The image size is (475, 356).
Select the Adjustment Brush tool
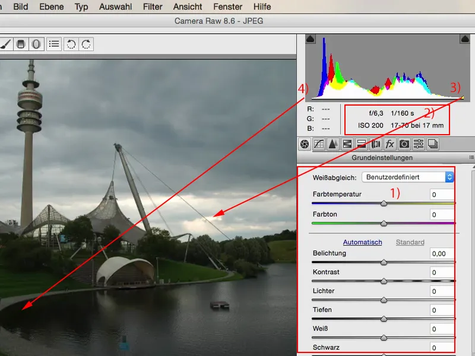click(5, 44)
